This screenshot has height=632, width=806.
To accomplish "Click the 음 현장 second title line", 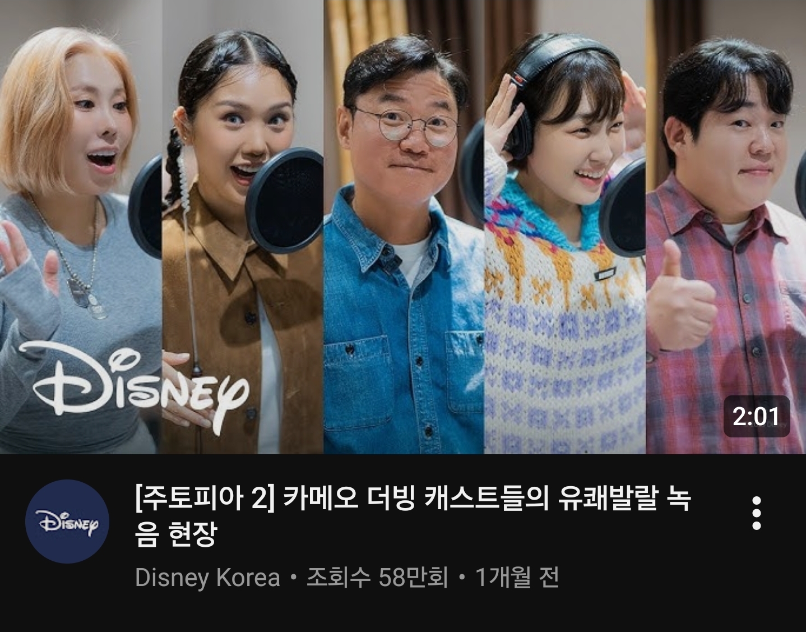I will (x=175, y=534).
